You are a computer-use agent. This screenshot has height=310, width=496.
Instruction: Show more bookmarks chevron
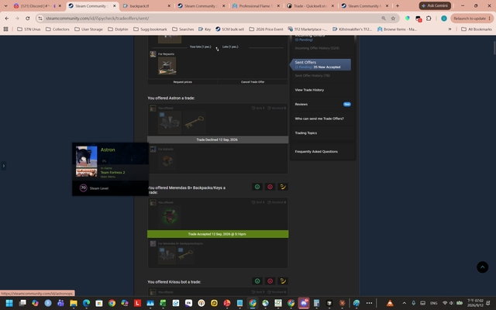pos(449,29)
